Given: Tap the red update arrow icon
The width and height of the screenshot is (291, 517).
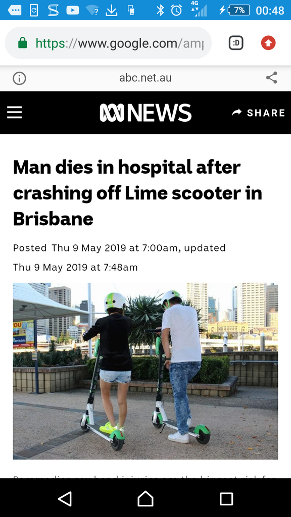Looking at the screenshot, I should 268,43.
